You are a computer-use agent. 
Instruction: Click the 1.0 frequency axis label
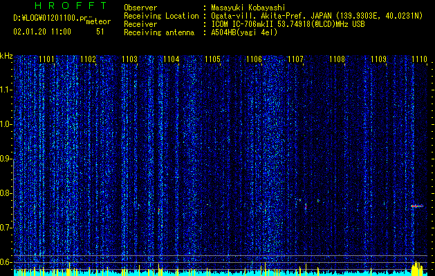pyautogui.click(x=6, y=124)
